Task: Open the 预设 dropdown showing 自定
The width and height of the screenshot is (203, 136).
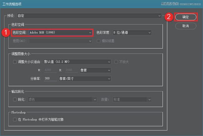Action: [x=89, y=16]
